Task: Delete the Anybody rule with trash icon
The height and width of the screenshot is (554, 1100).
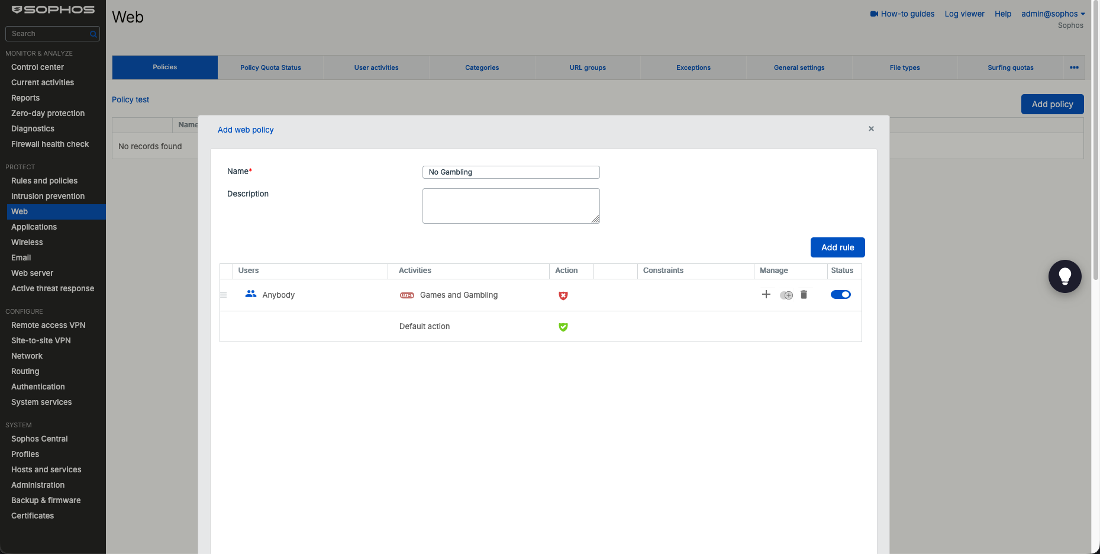Action: 804,294
